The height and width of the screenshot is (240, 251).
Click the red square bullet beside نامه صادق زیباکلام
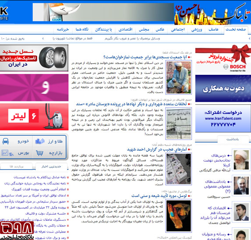click(x=68, y=177)
